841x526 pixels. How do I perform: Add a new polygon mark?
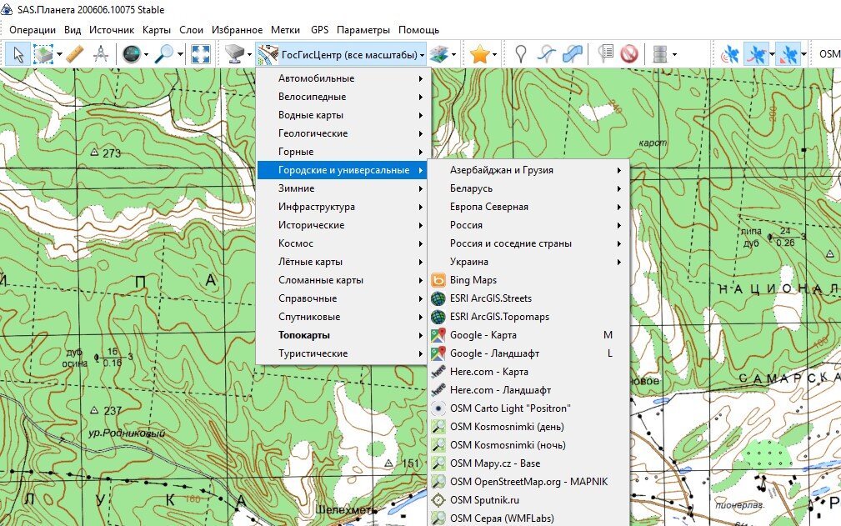(573, 54)
